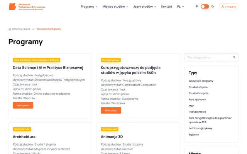247x154 pixels.
Task: Toggle the dark mode switch
Action: click(x=205, y=7)
